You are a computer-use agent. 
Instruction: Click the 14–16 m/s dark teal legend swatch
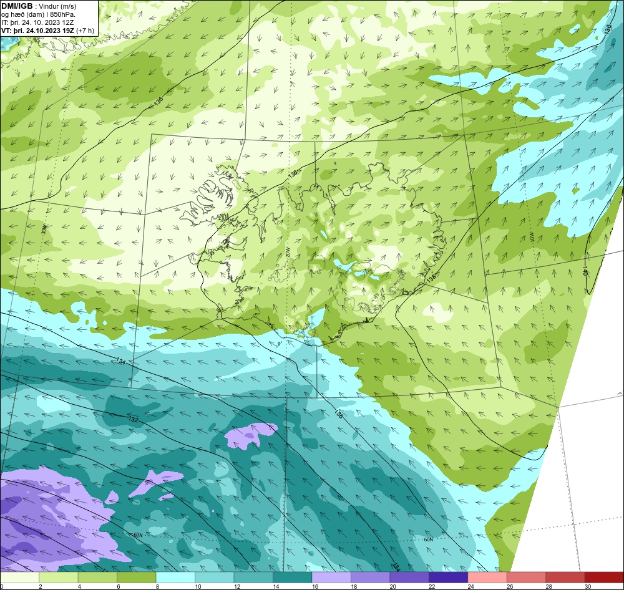pyautogui.click(x=293, y=578)
